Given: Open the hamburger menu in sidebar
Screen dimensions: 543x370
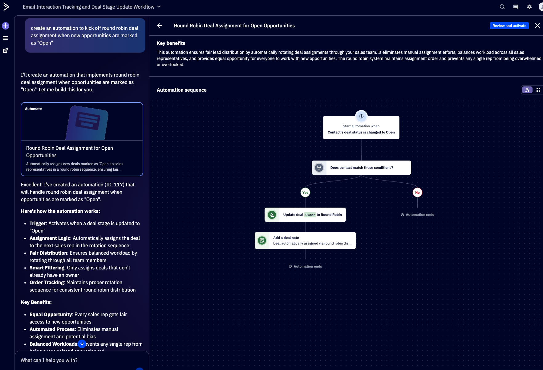Looking at the screenshot, I should [x=6, y=38].
